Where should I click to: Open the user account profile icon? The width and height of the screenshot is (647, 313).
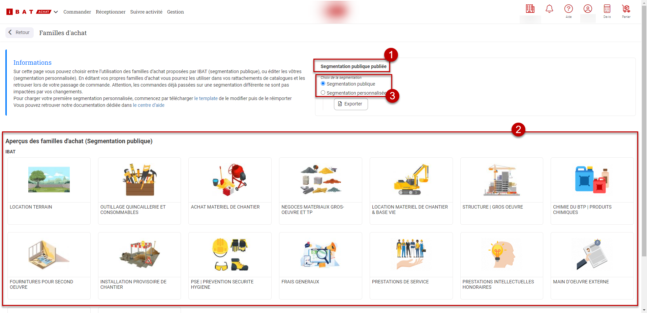pos(588,9)
